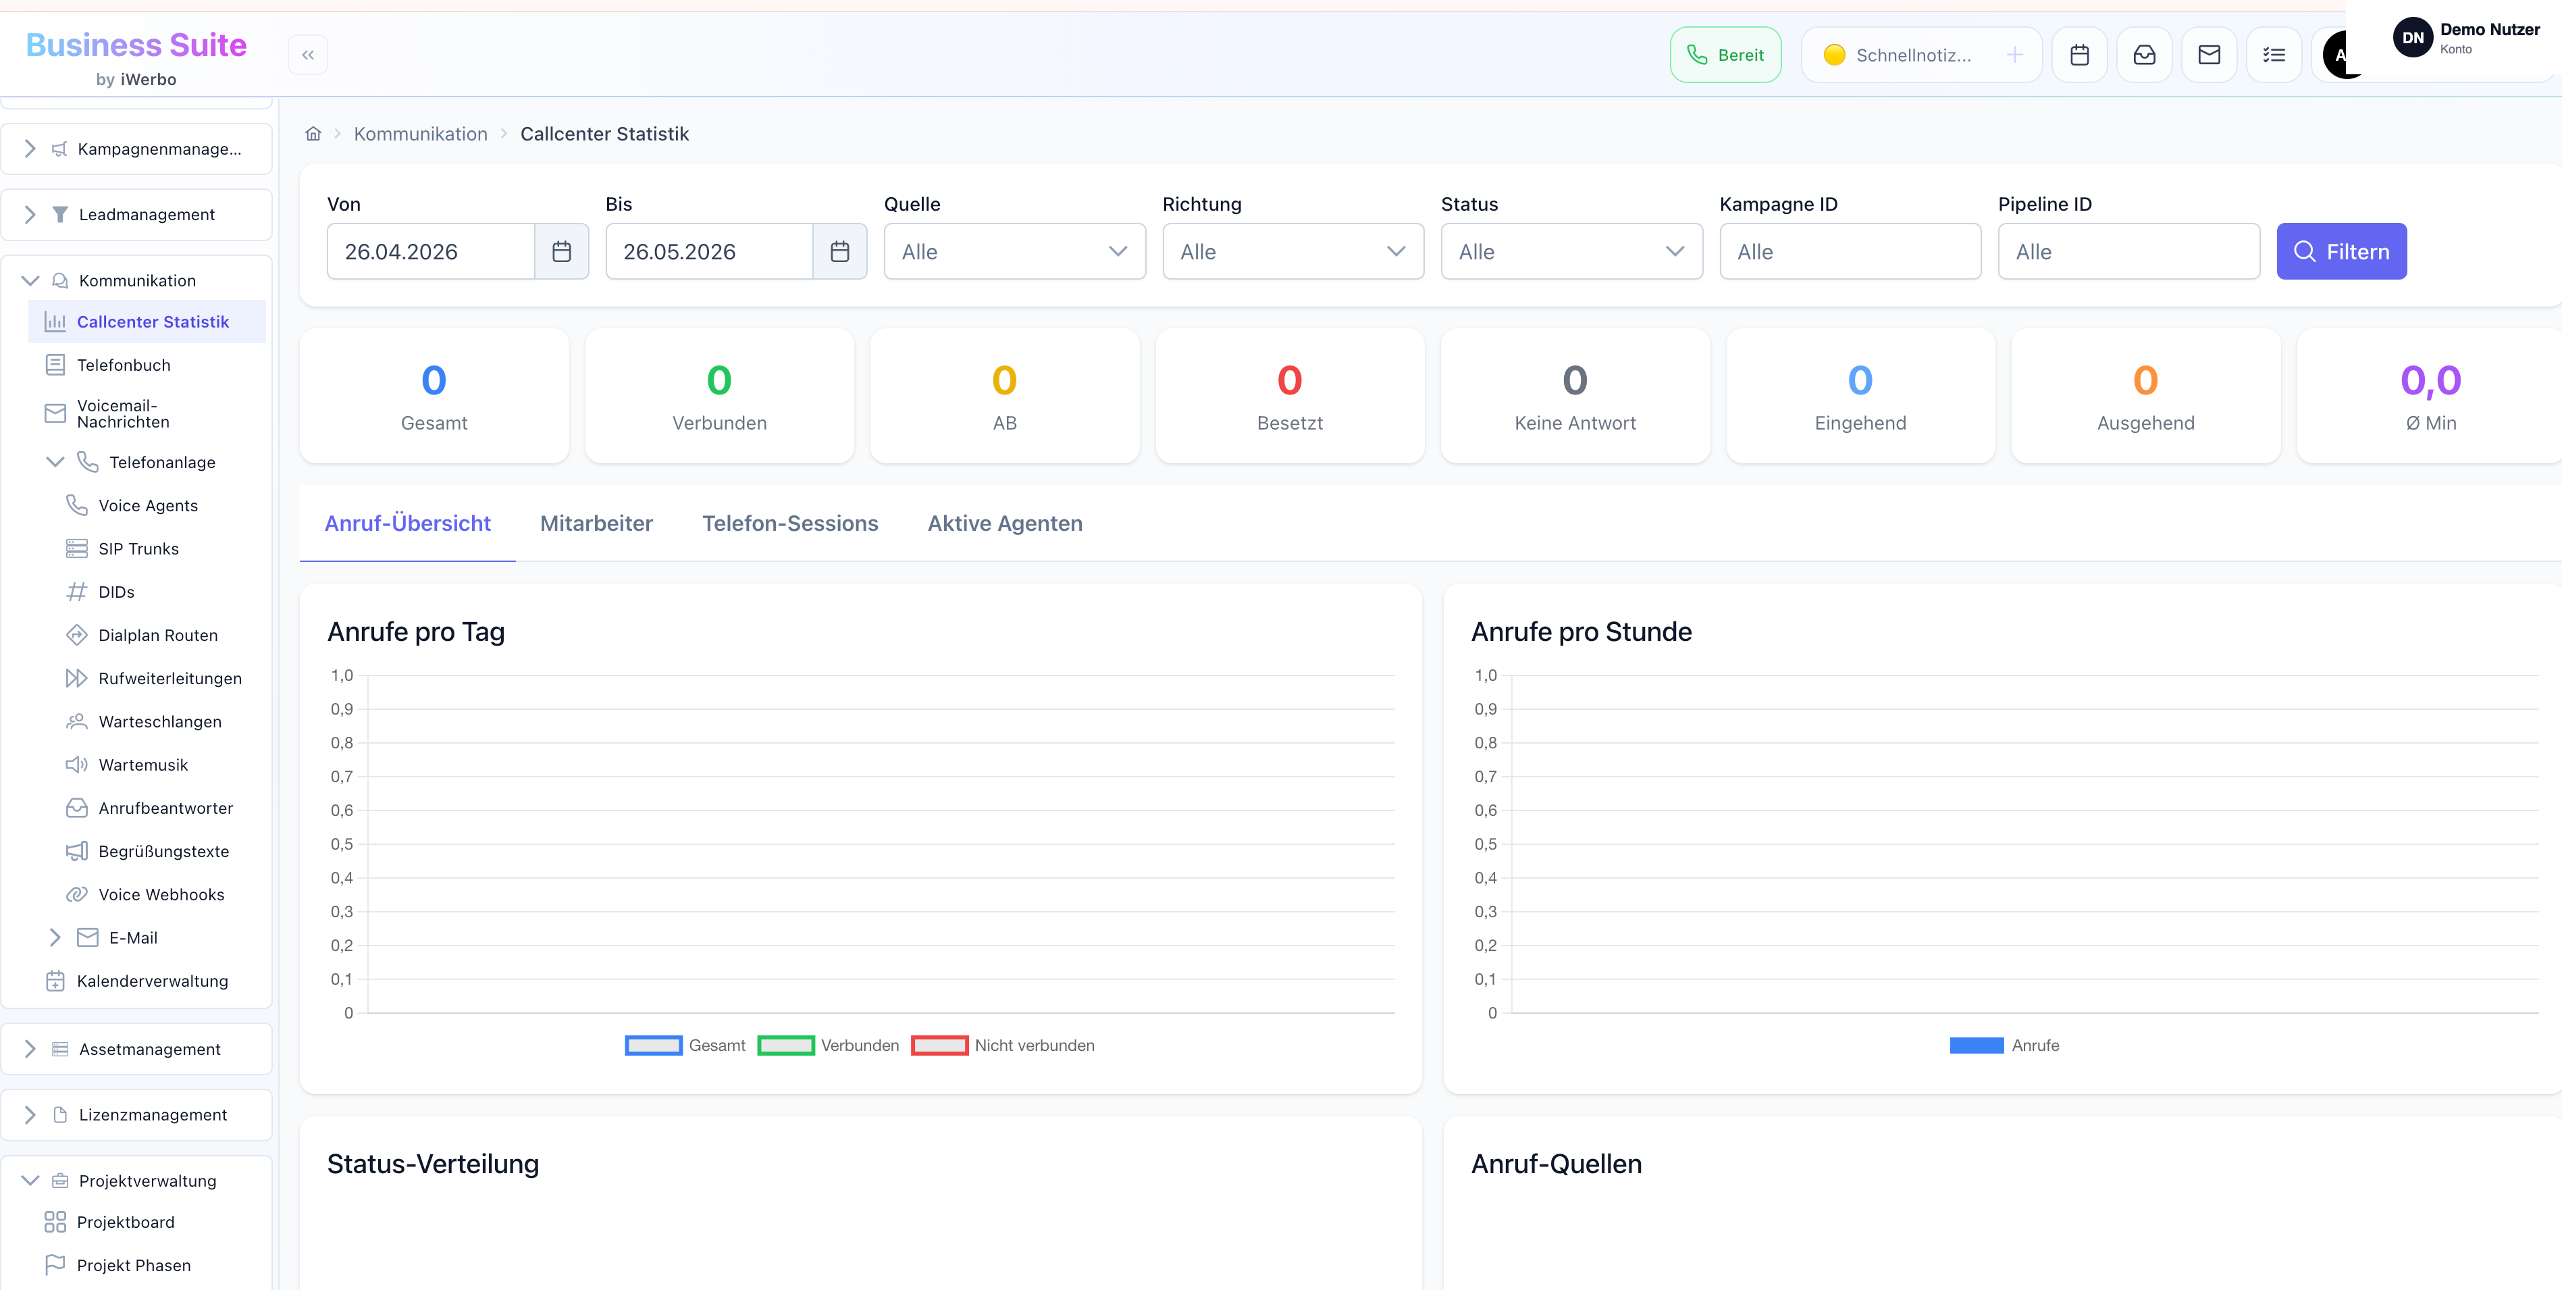Collapse the sidebar with the double chevron
2562x1290 pixels.
coord(307,55)
